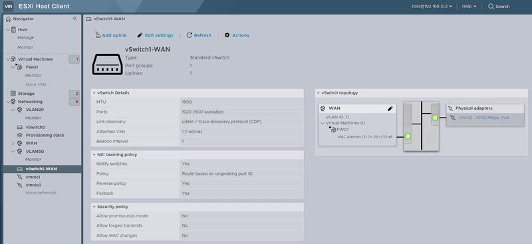
Task: Click the Add uplink button
Action: 110,35
